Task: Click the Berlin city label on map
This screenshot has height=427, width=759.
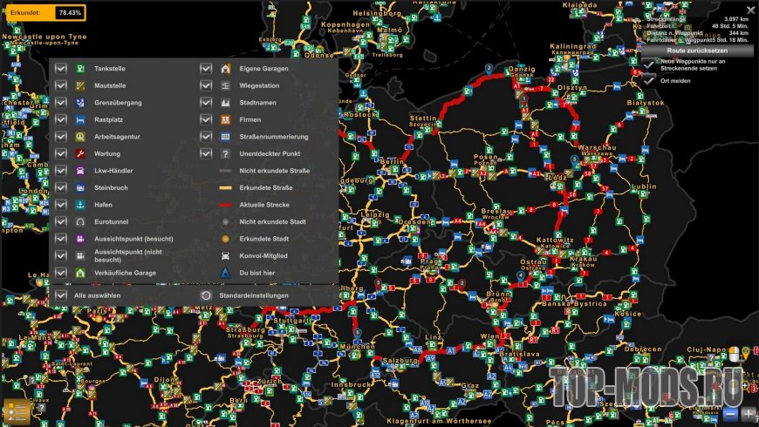Action: [x=393, y=162]
